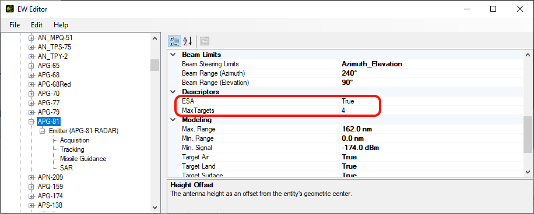Click property grid scrollbar up arrow
This screenshot has width=534, height=214.
coord(528,55)
